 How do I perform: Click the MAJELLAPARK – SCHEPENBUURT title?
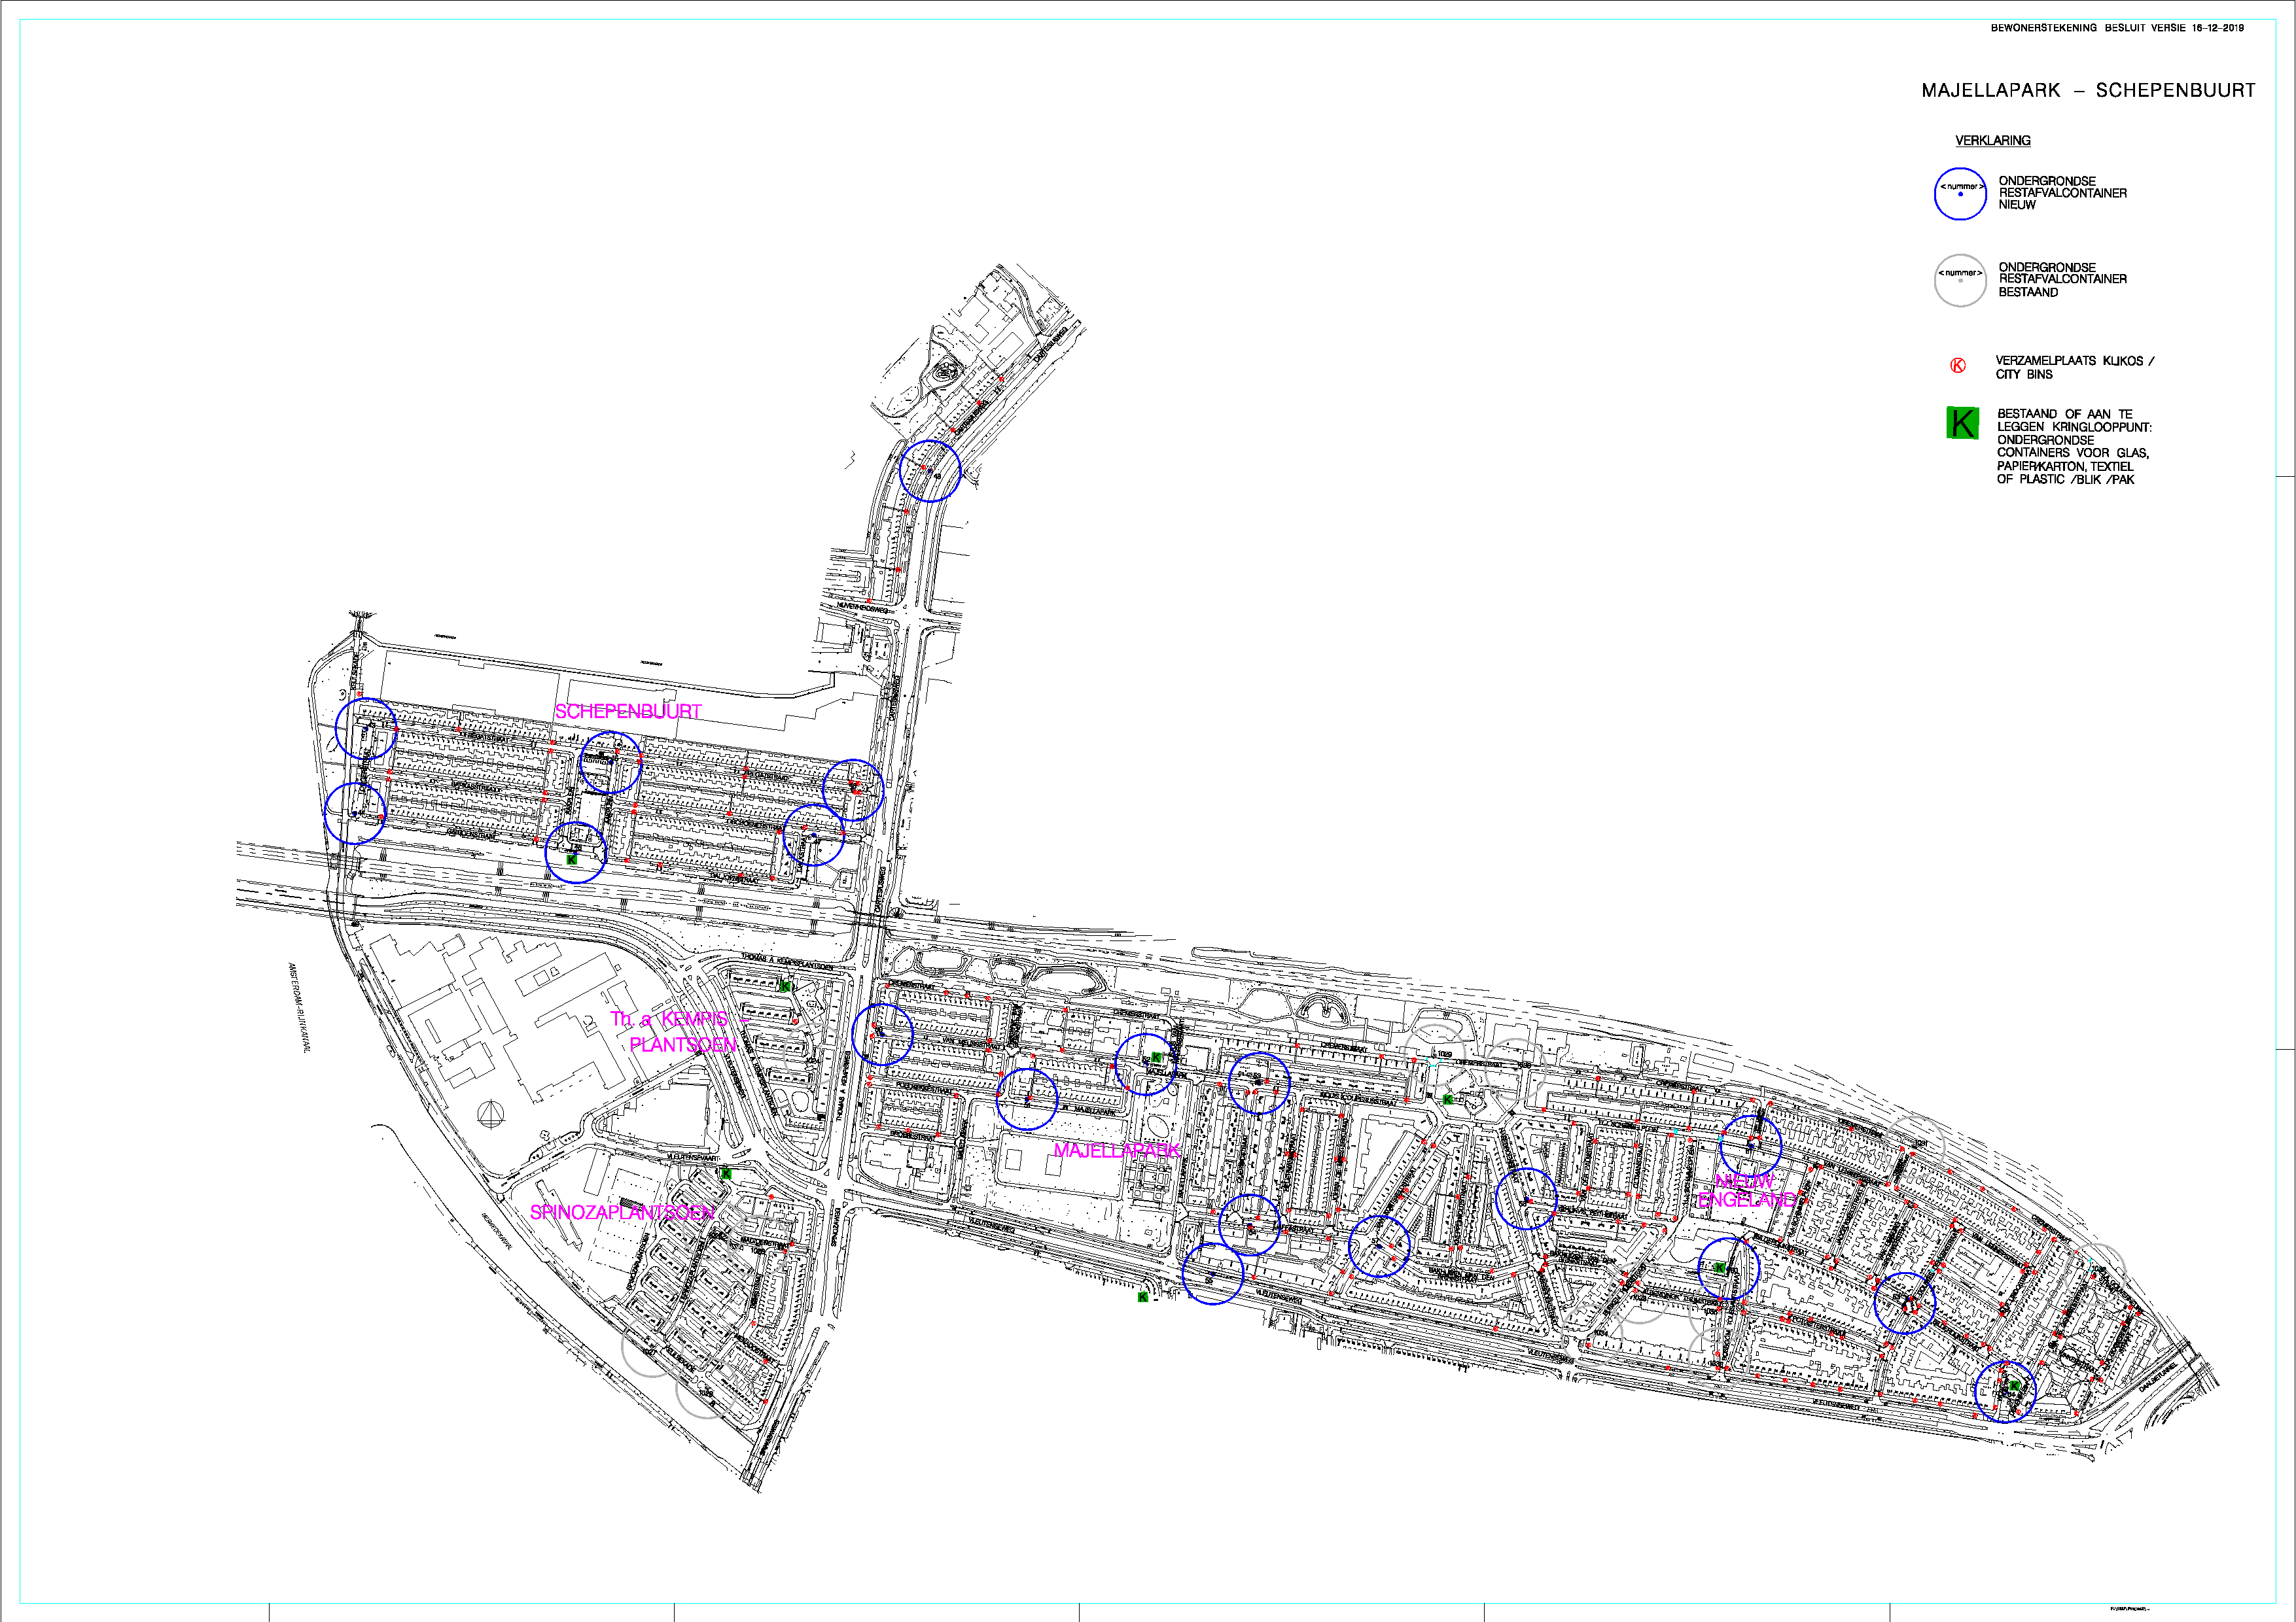(x=2088, y=91)
